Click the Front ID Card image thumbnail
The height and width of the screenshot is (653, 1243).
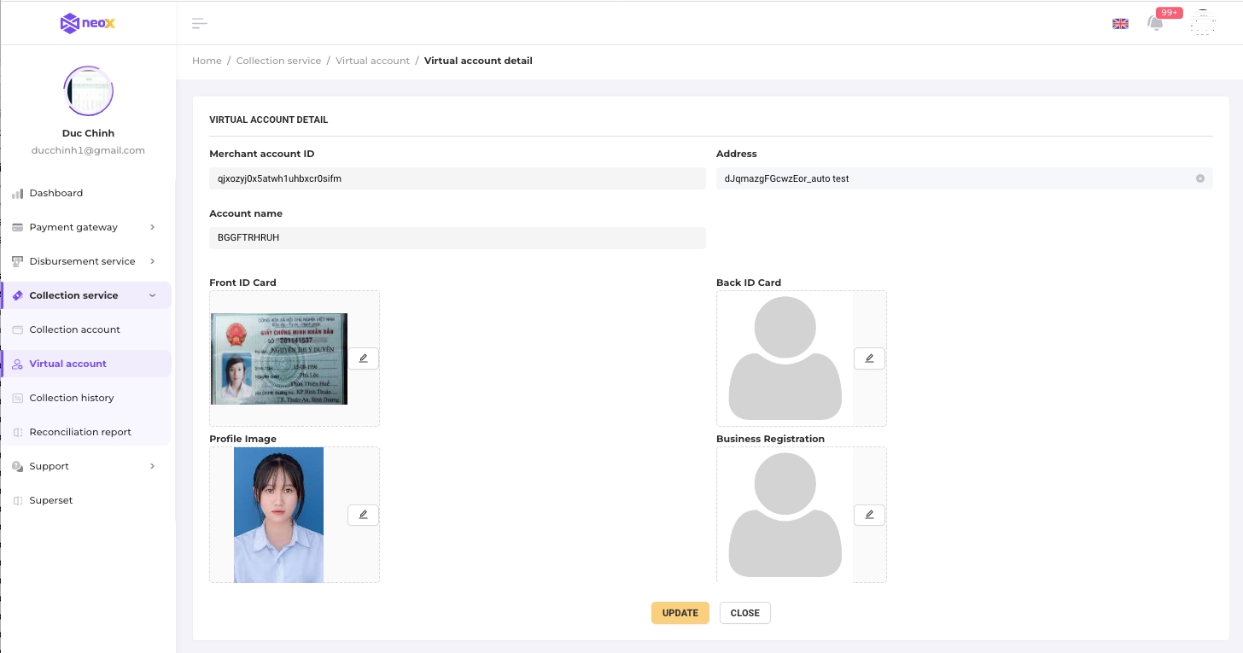tap(279, 359)
